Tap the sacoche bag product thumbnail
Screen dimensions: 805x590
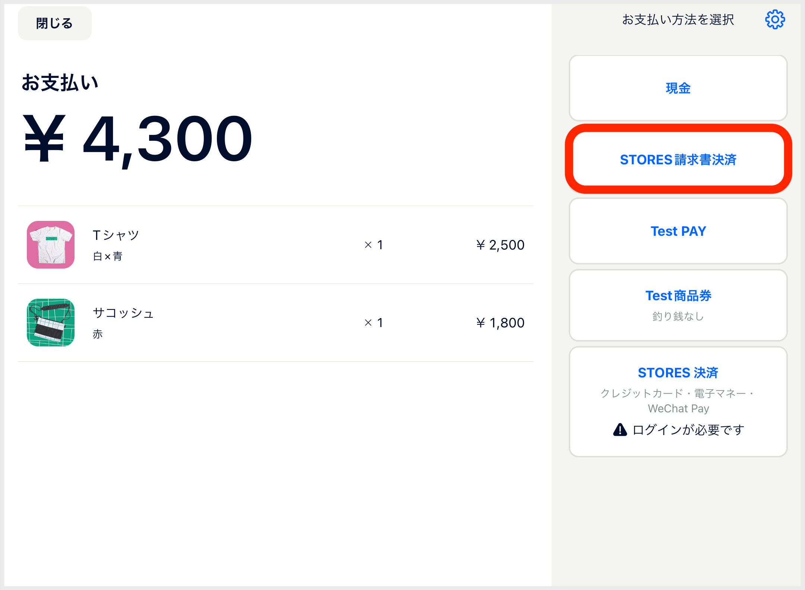(51, 323)
